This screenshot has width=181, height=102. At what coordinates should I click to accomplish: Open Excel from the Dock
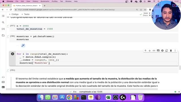tap(108, 97)
